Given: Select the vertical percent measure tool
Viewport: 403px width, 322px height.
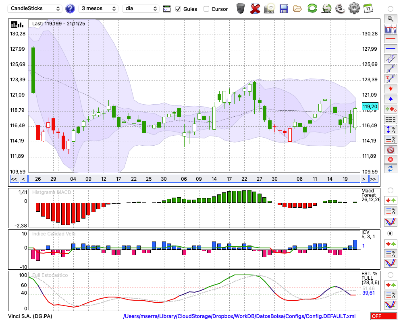Looking at the screenshot, I should coord(391,130).
